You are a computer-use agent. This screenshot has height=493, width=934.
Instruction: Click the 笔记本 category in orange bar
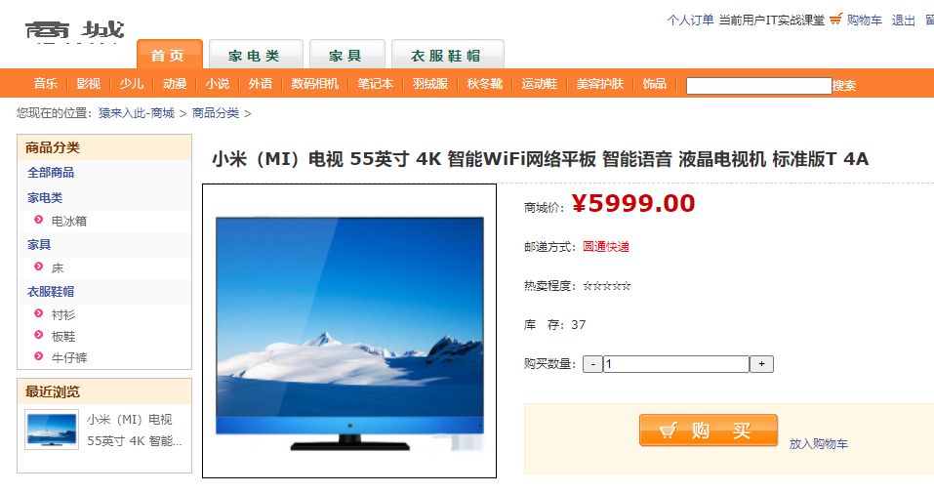click(x=376, y=83)
